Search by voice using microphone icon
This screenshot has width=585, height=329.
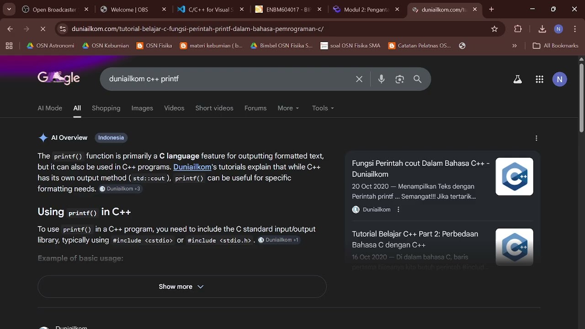click(381, 79)
